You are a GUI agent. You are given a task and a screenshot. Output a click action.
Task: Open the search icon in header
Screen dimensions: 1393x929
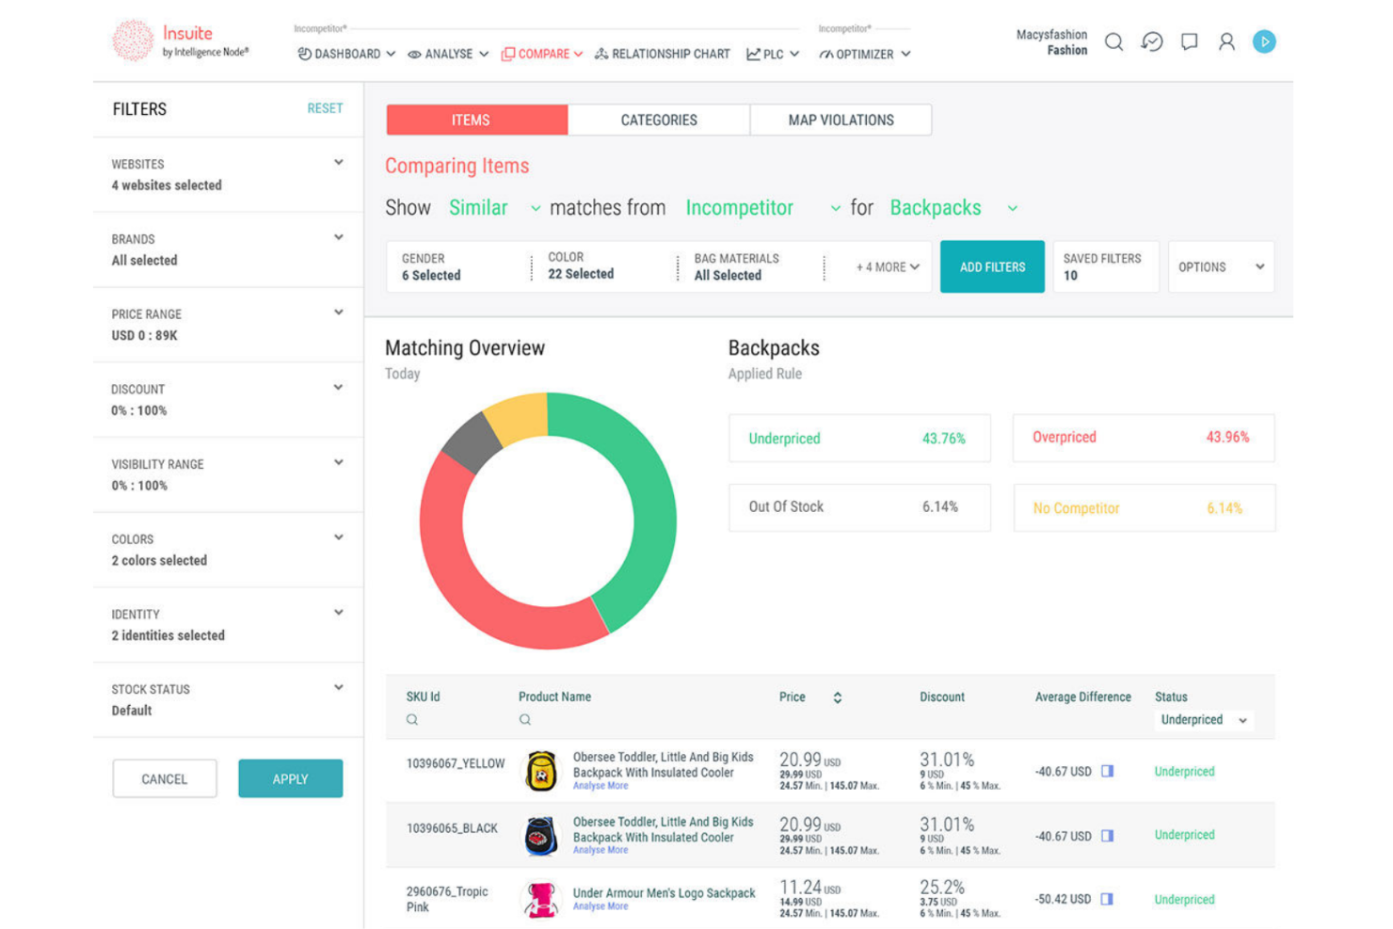[1113, 41]
